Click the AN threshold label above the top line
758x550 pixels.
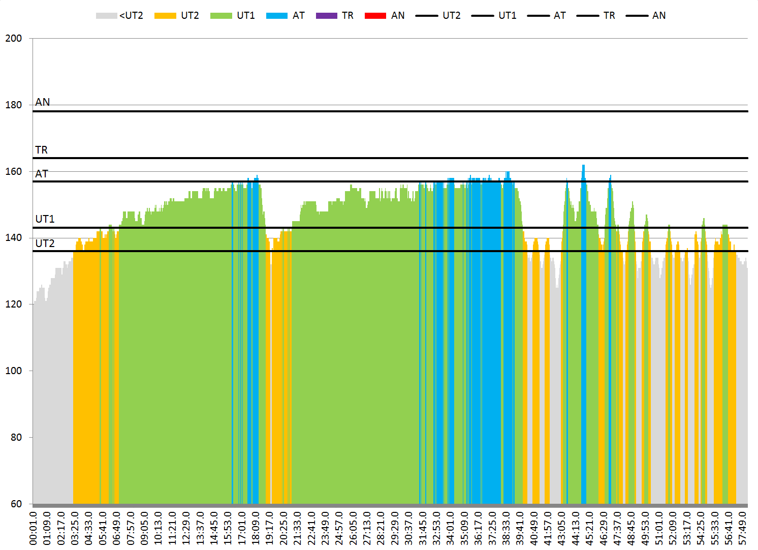[x=43, y=102]
